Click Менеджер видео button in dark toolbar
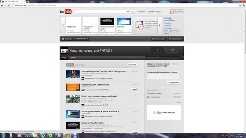The image size is (246, 138). (x=175, y=39)
